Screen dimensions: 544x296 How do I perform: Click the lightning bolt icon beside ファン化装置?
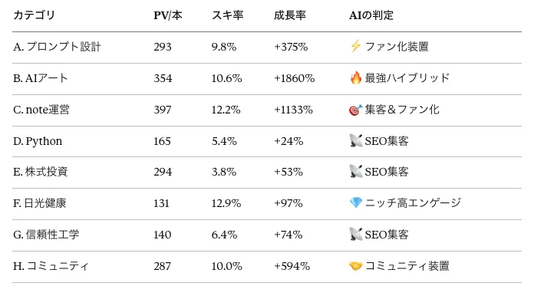pyautogui.click(x=355, y=46)
